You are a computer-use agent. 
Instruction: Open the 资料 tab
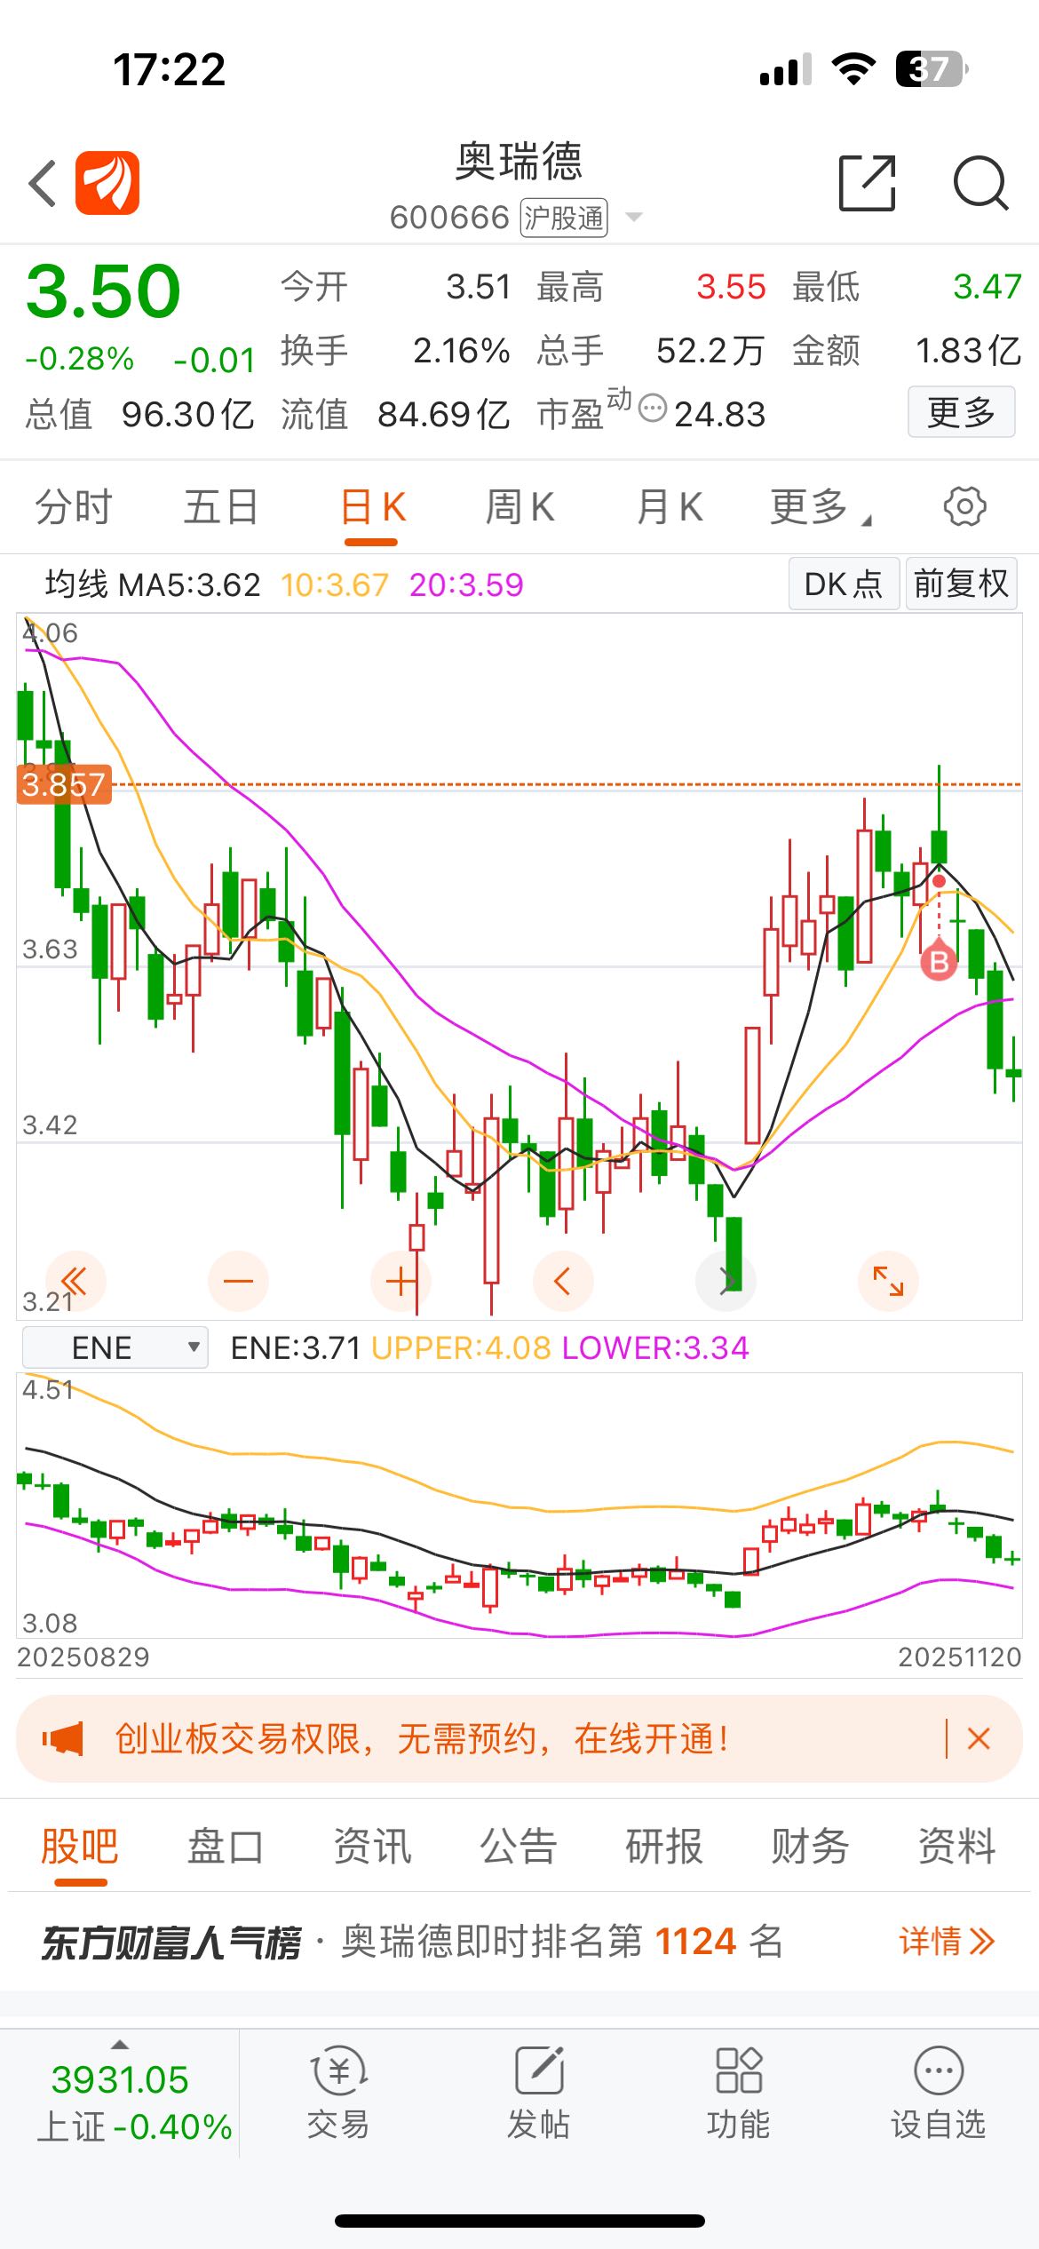[956, 1846]
